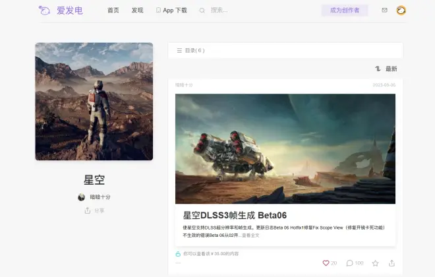
Task: Open the 星空 album cover image
Action: 94,102
